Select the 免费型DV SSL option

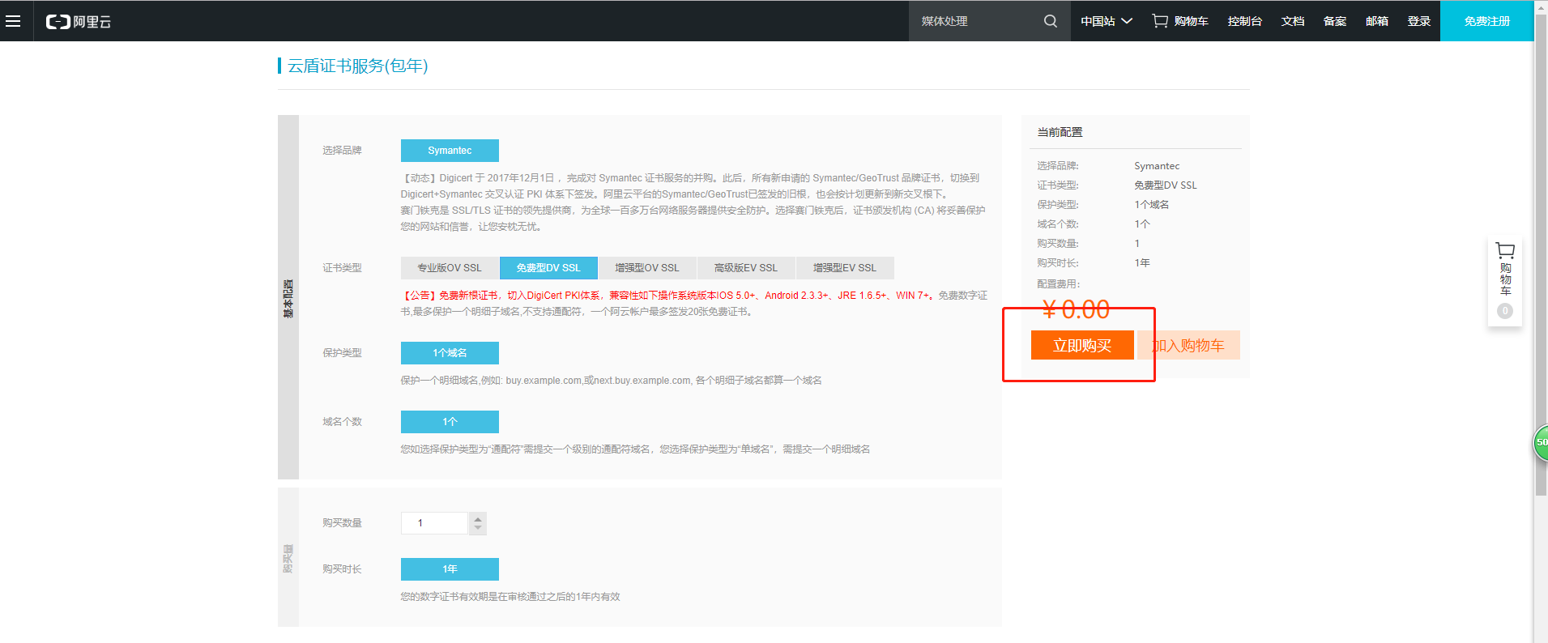point(548,268)
